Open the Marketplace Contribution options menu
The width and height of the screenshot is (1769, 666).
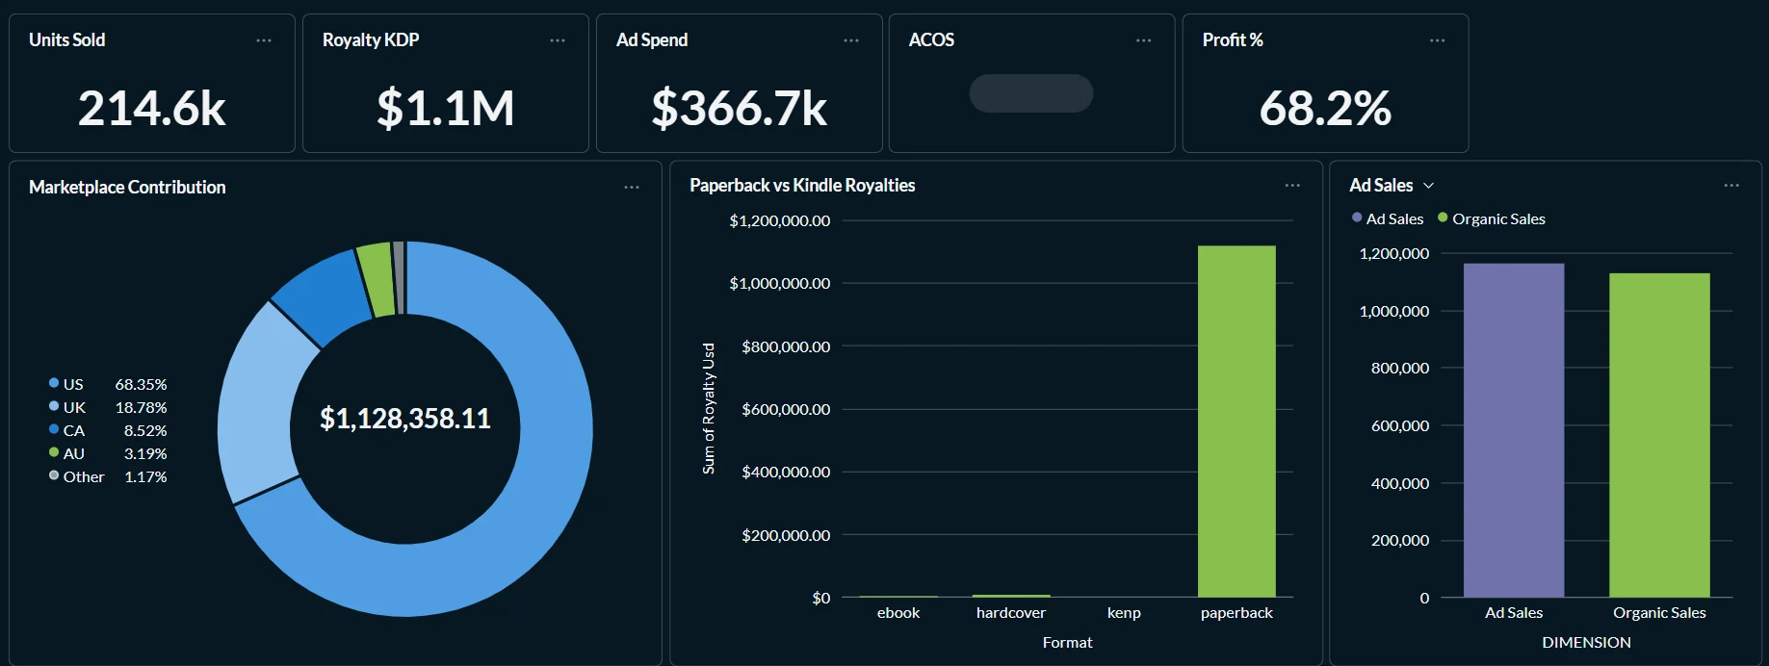coord(632,188)
